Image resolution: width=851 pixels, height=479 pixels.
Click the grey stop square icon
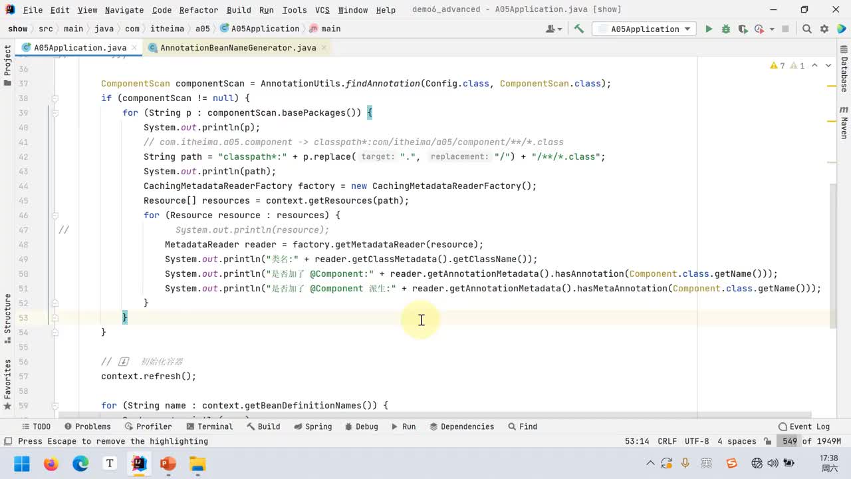(785, 29)
